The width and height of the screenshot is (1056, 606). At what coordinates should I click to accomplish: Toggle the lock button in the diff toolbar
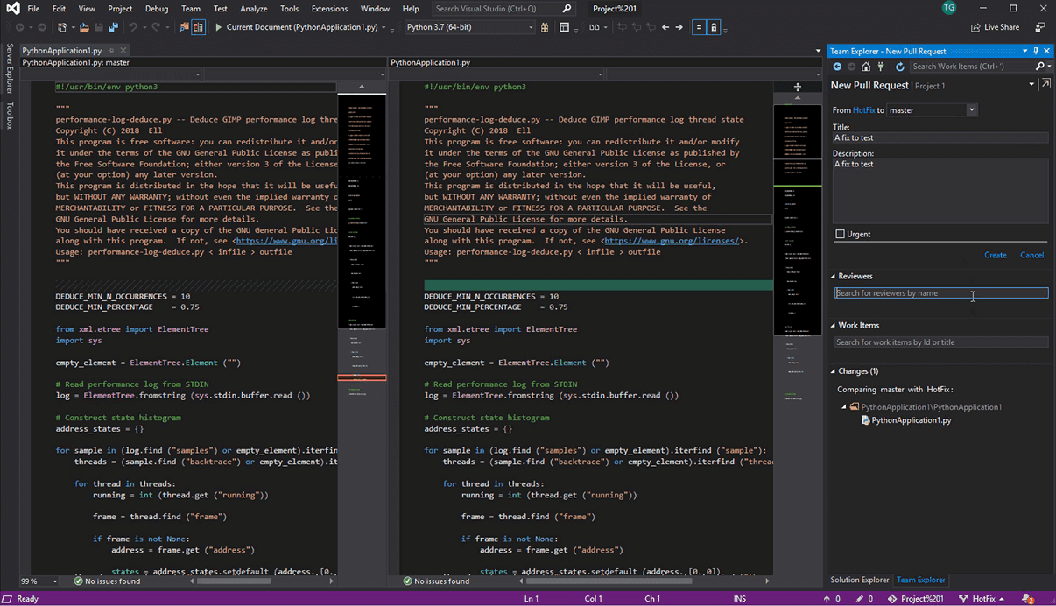714,27
